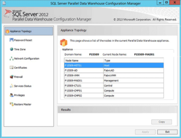
Task: Open the Certificates page
Action: [20, 68]
